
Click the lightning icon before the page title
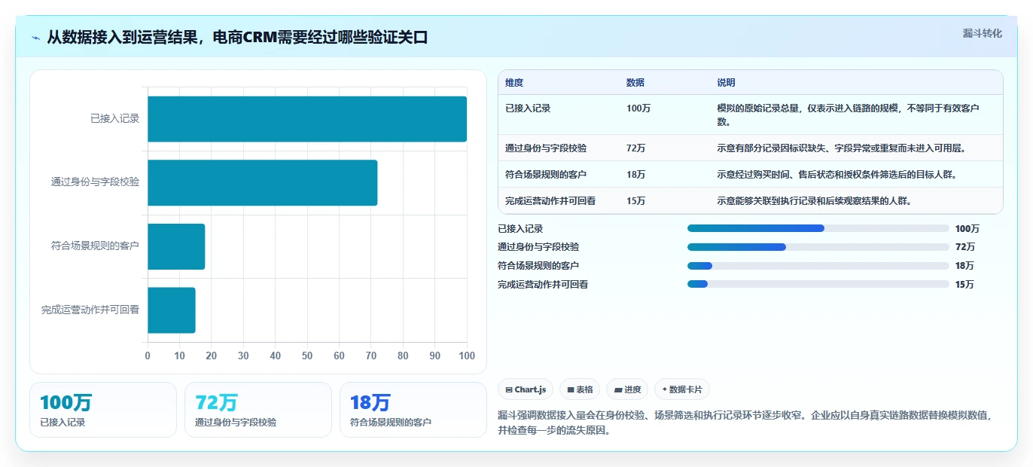coord(36,38)
